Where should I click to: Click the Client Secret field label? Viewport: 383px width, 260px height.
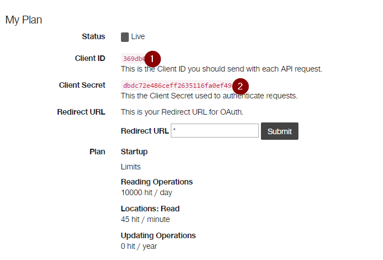coord(82,85)
